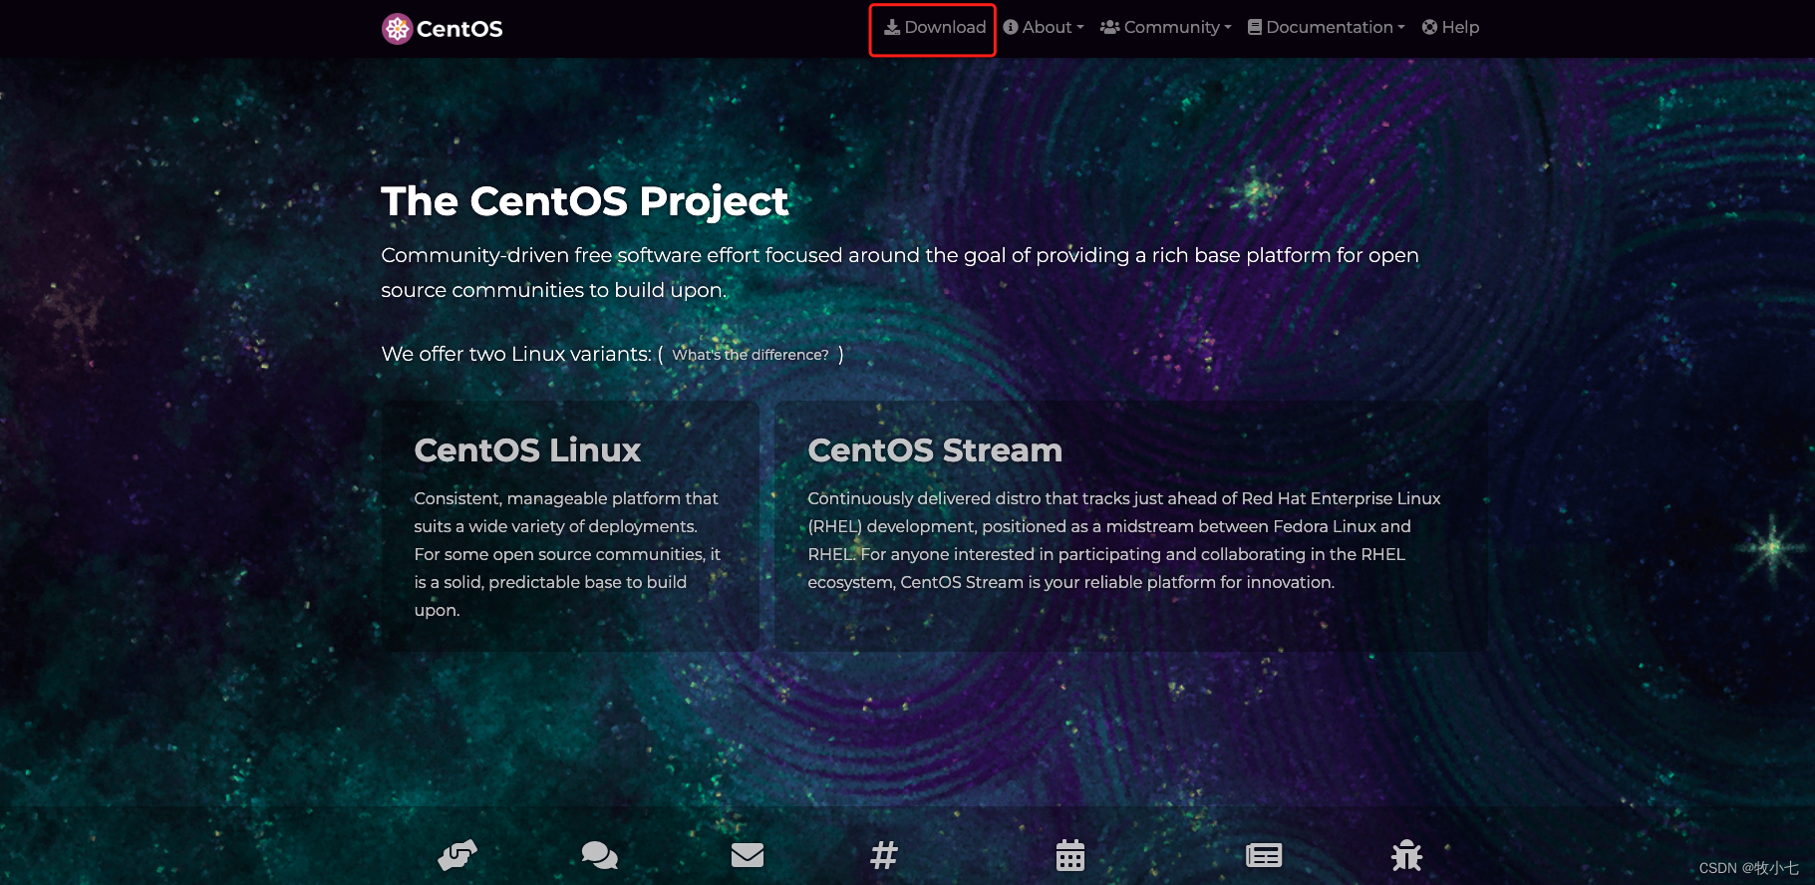Click the Community-driven free software tagline

[900, 272]
